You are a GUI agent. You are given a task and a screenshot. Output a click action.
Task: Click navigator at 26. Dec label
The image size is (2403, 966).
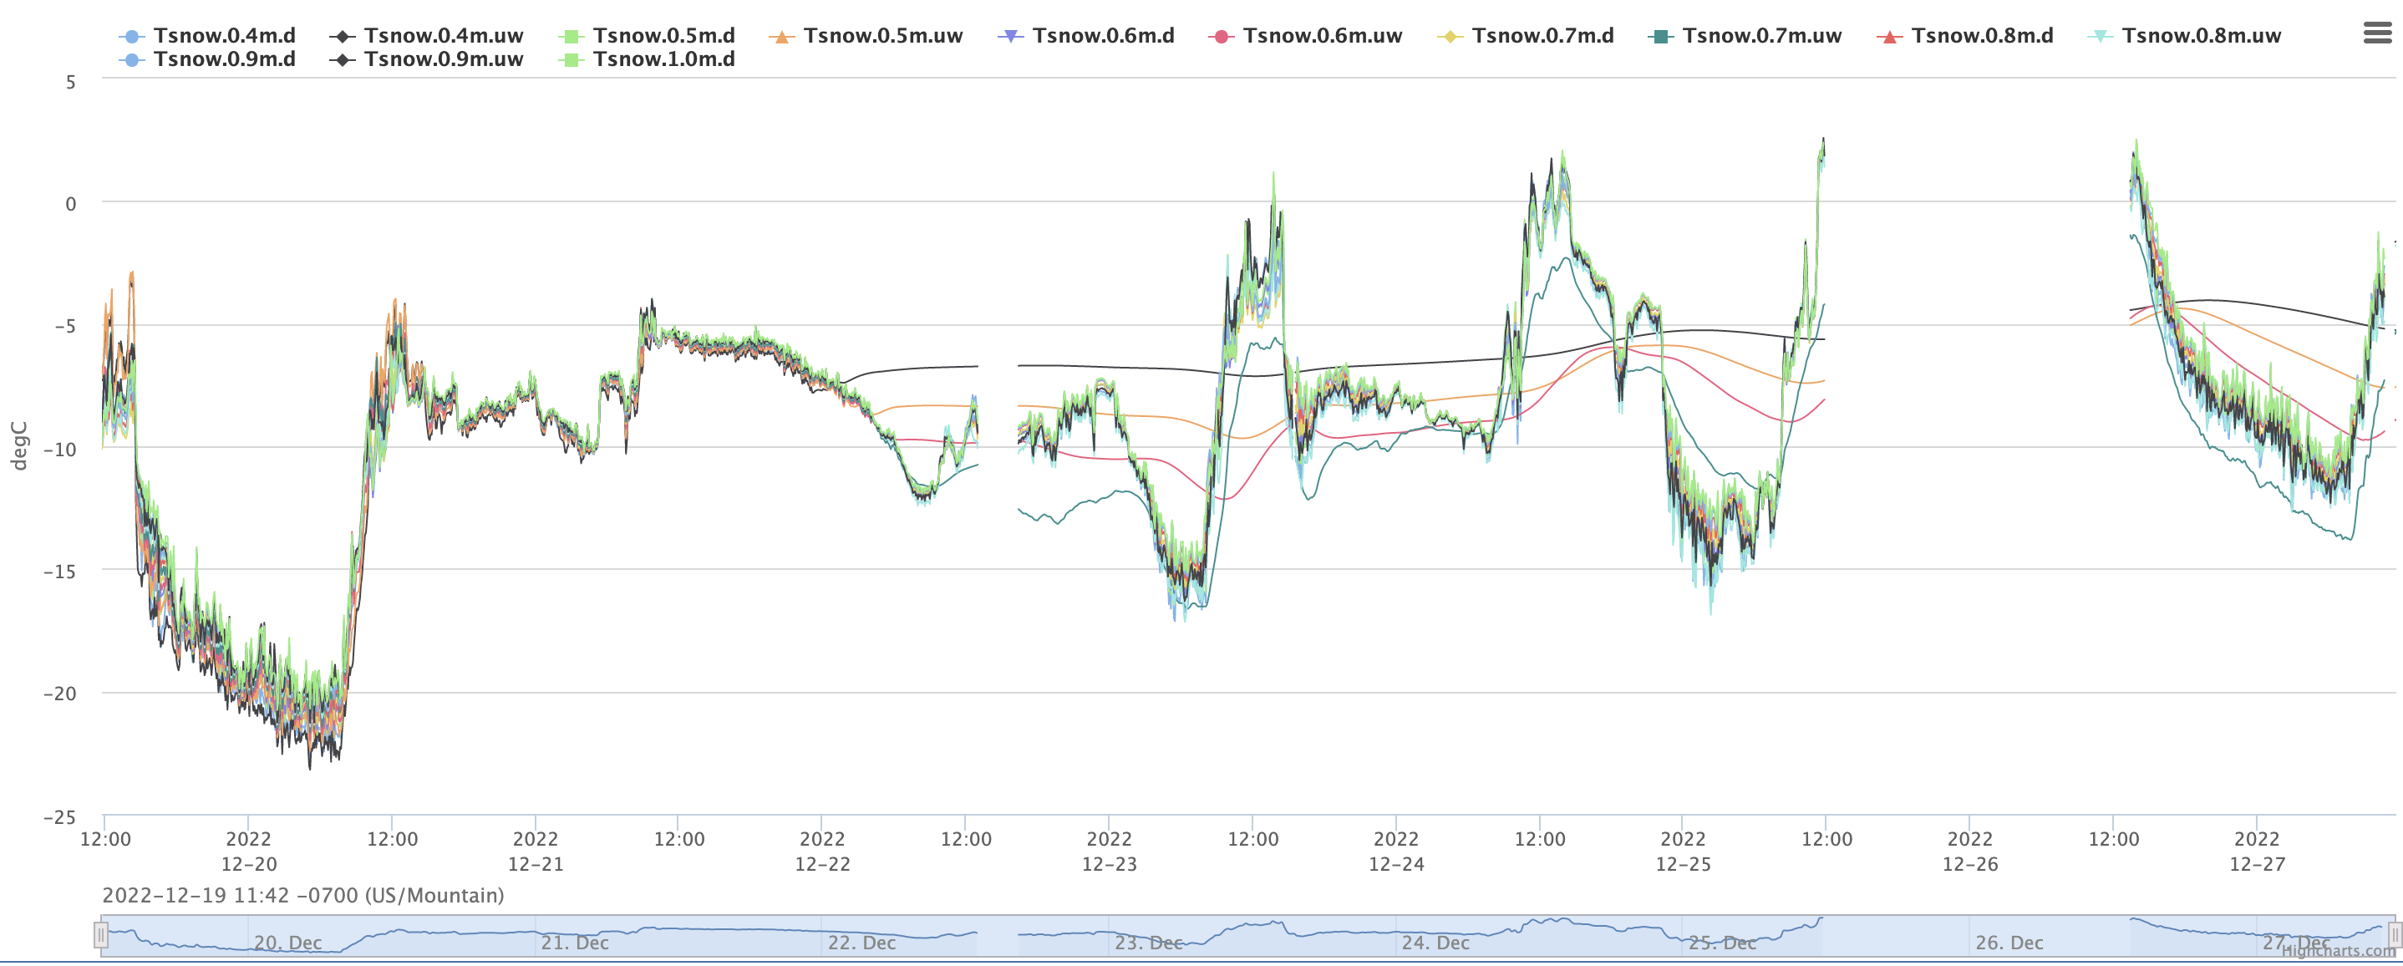[2009, 943]
